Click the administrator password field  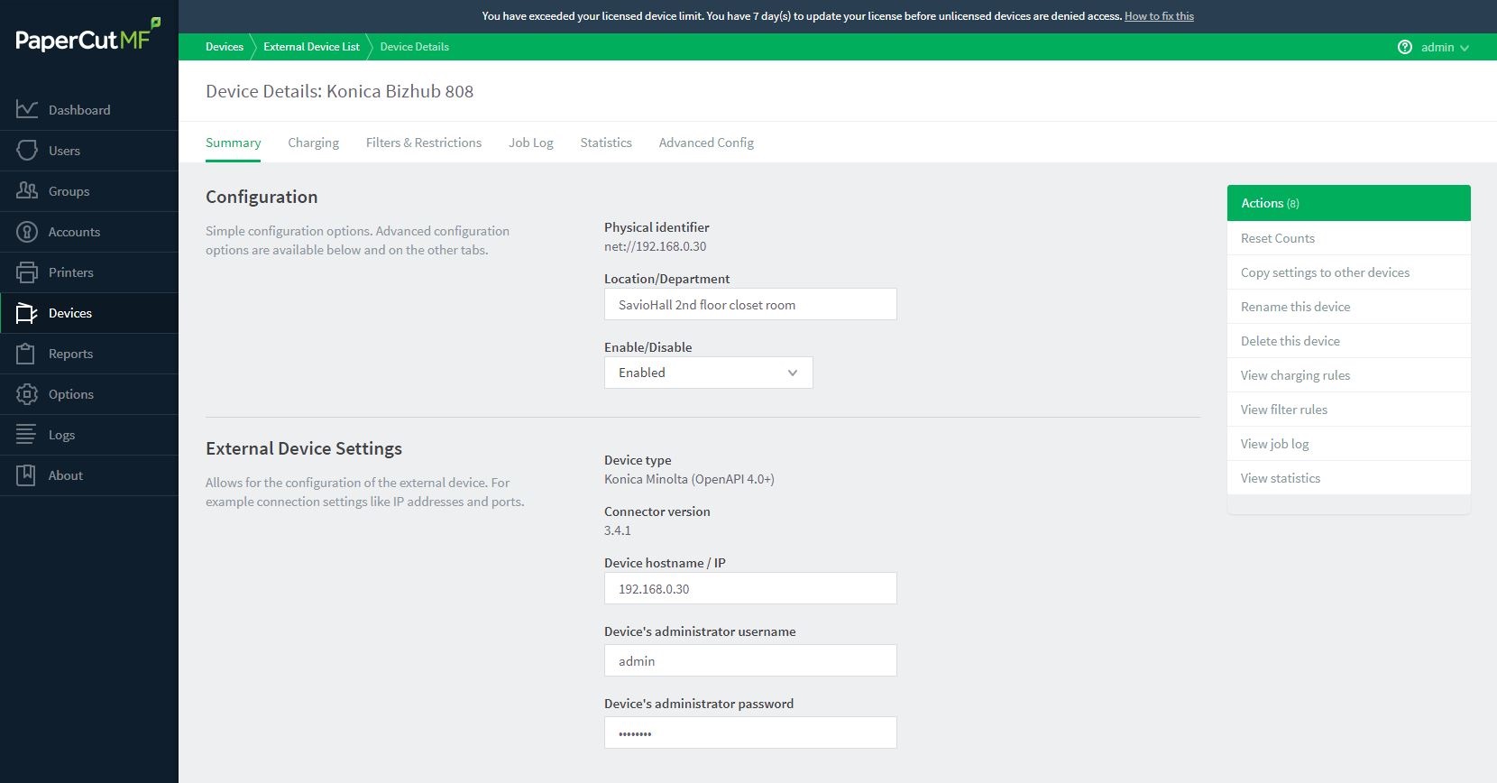[750, 732]
